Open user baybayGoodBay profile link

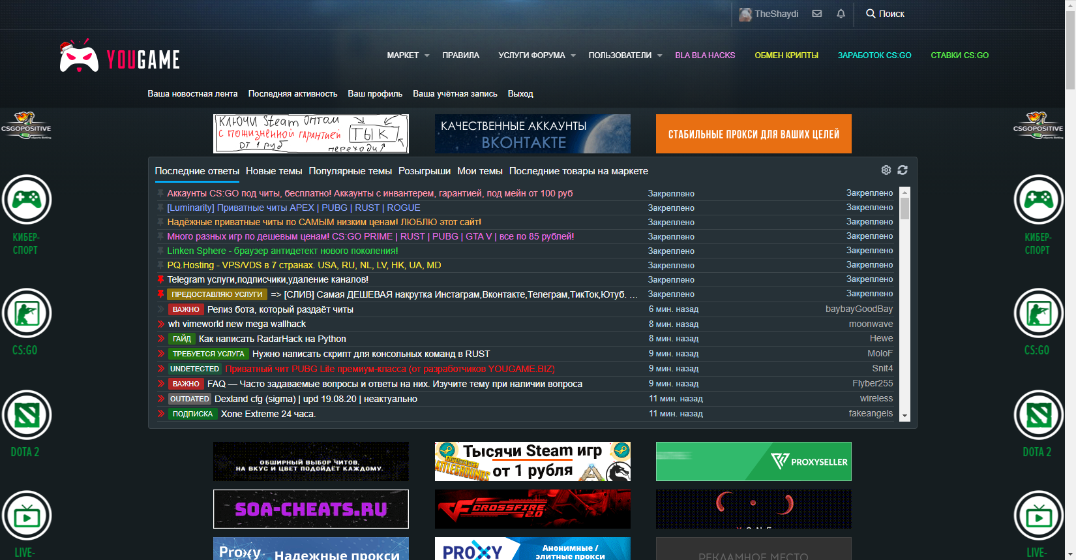pos(859,309)
